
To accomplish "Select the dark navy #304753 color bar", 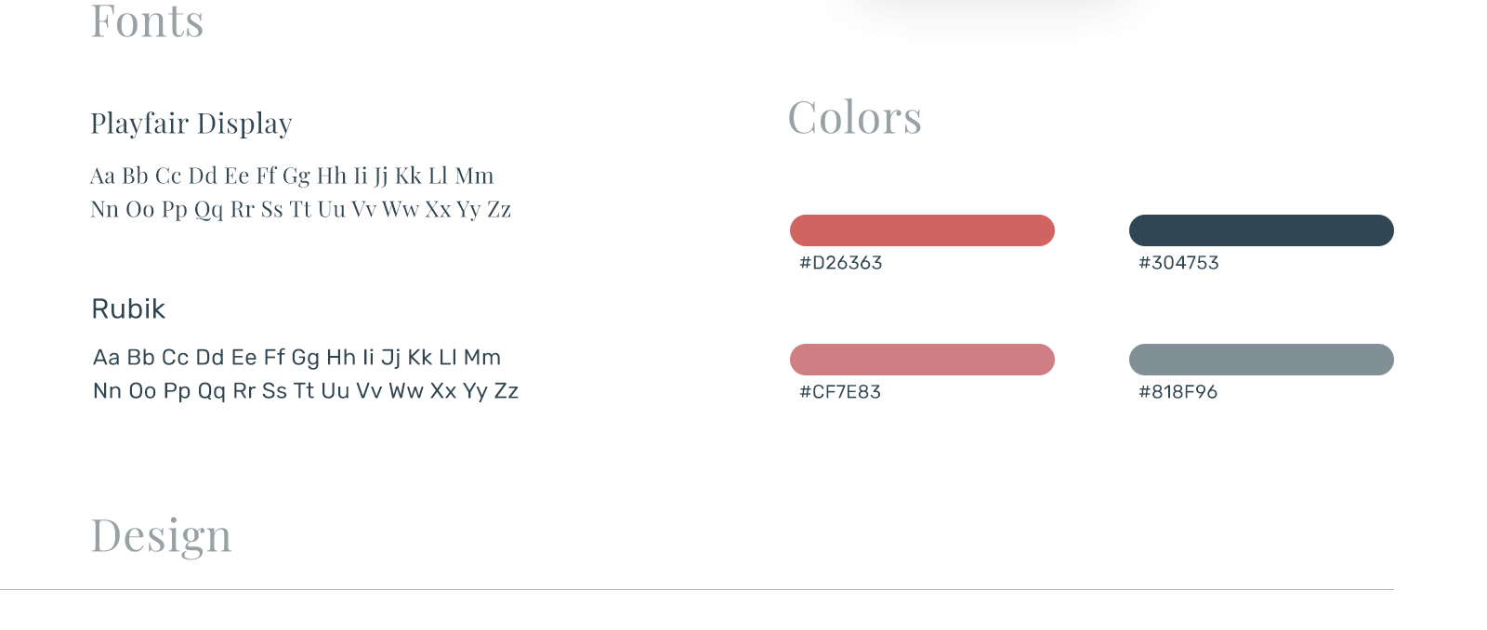I will [x=1261, y=230].
